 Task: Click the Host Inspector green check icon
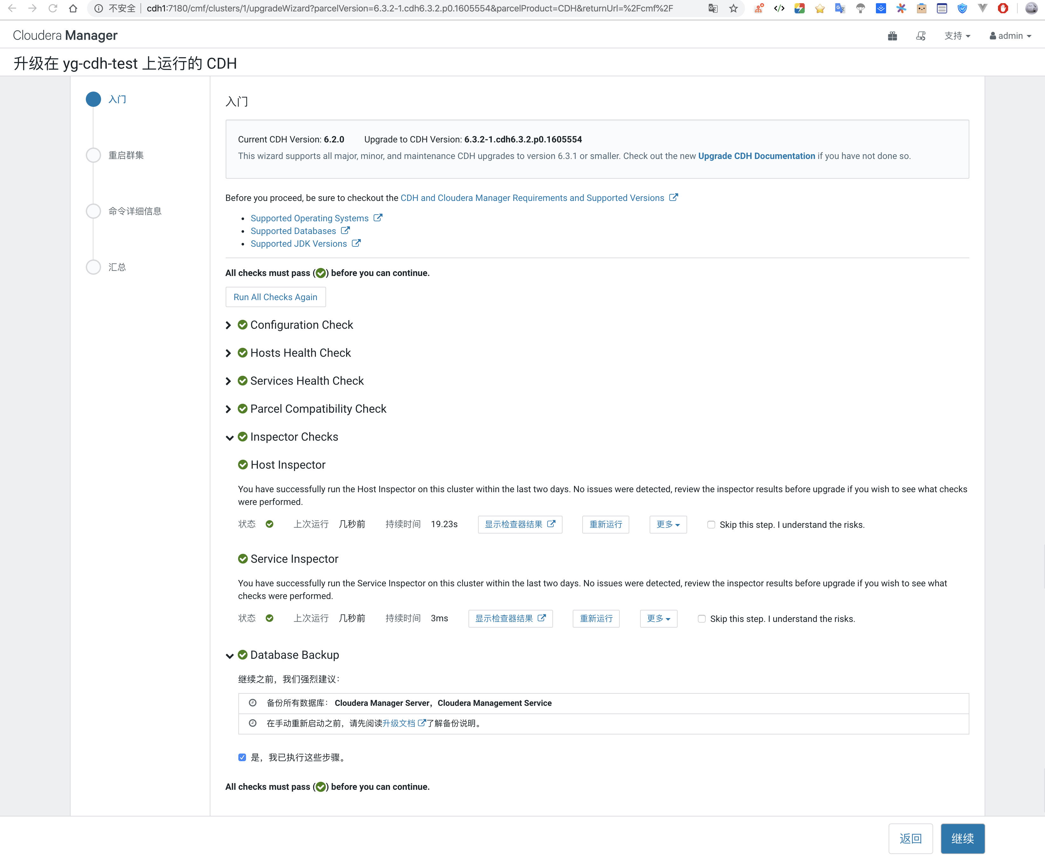point(243,465)
